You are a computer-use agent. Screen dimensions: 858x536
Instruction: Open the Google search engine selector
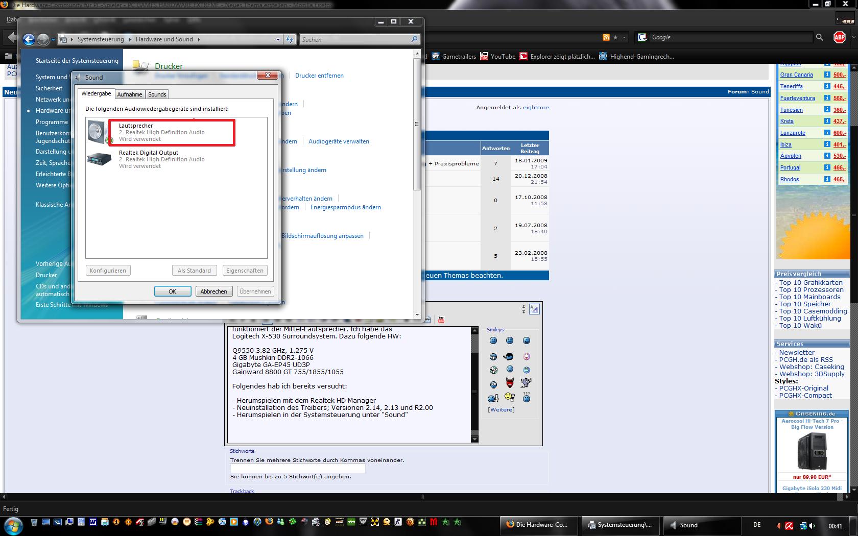tap(642, 37)
